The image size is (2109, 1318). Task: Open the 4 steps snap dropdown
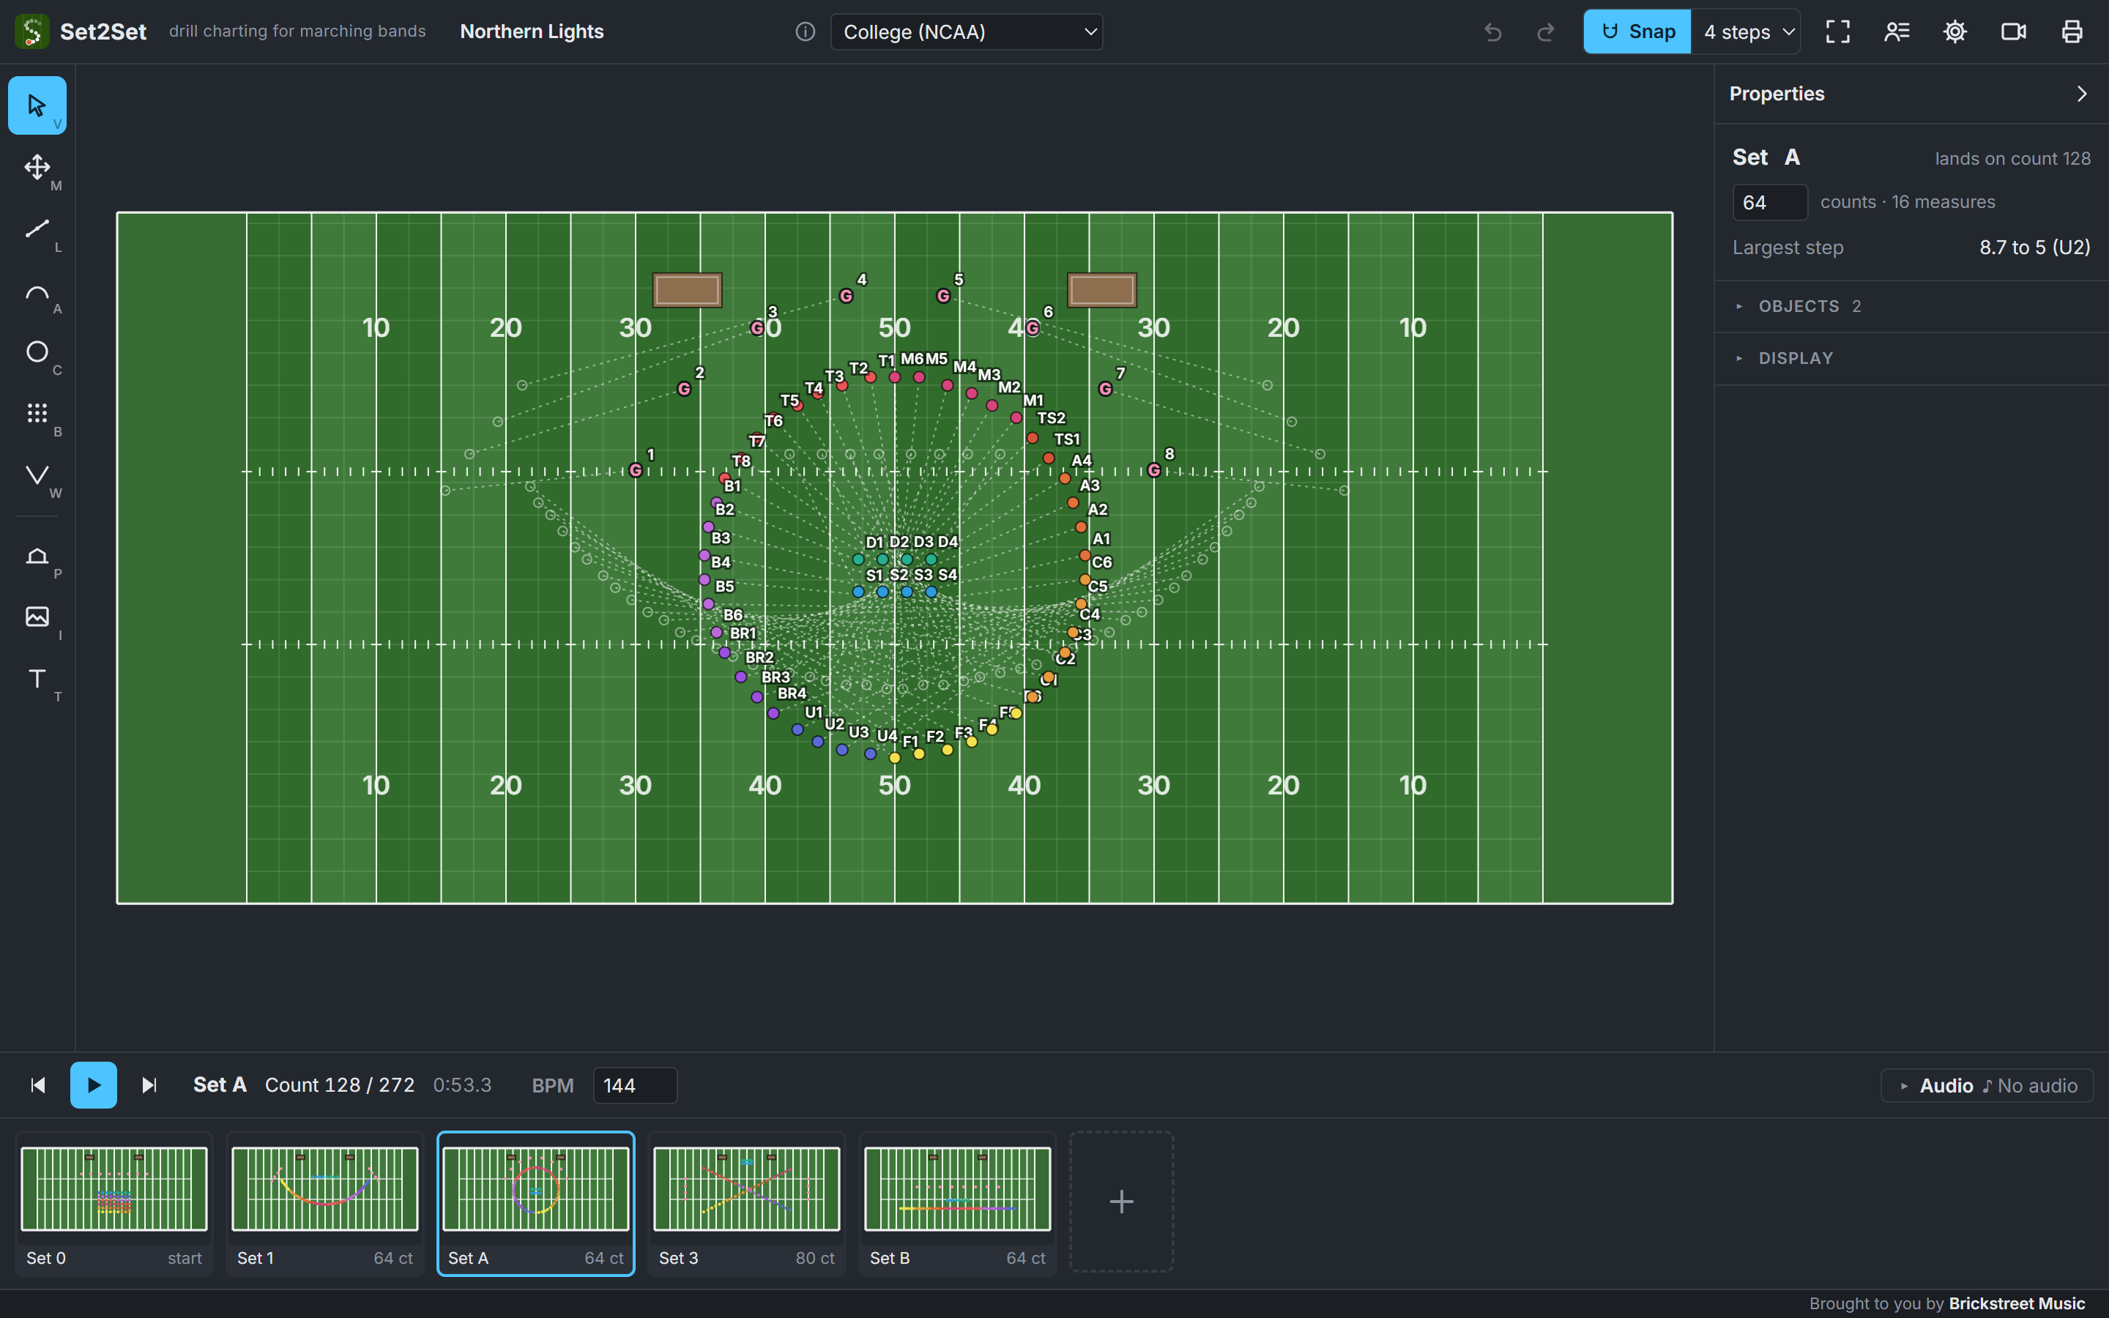1747,32
